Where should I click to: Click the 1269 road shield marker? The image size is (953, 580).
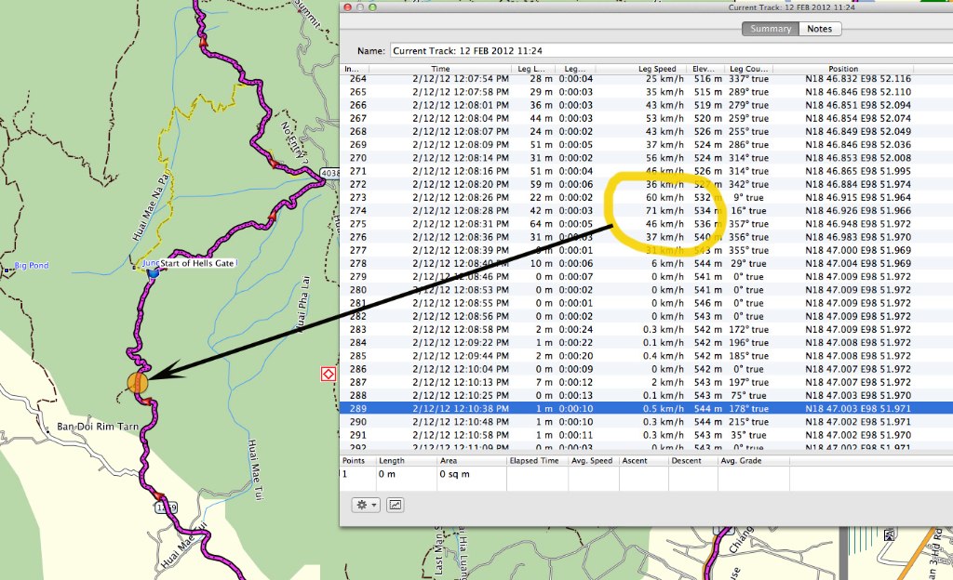(x=167, y=507)
